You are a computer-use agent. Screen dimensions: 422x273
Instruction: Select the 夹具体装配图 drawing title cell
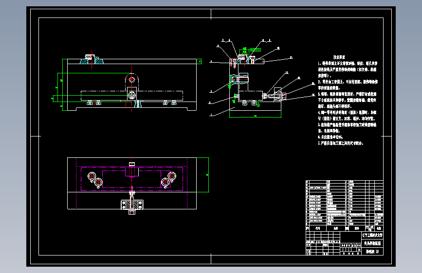(372, 243)
